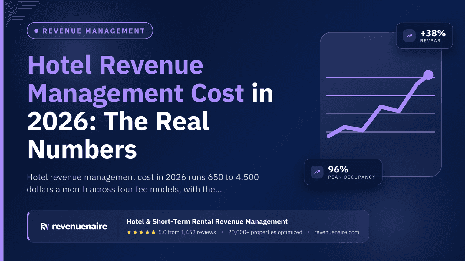Click the trending arrow icon beside +38% REVPAR
Screen dimensions: 465x261
pos(409,36)
